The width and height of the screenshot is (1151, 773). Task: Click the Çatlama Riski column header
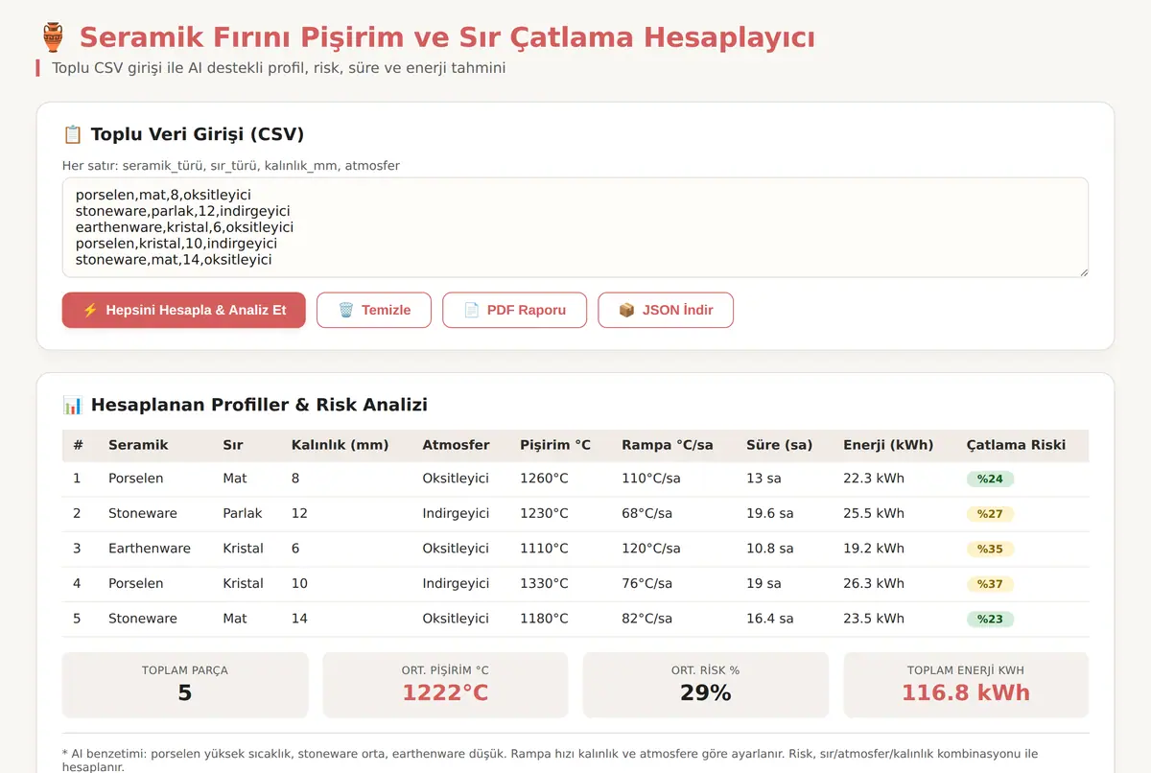(x=1016, y=445)
